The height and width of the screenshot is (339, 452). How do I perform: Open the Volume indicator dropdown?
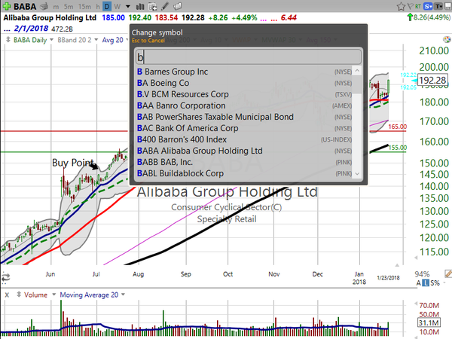coord(53,295)
